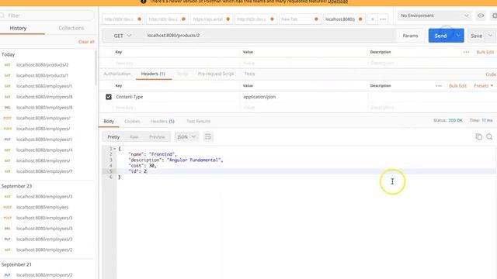Switch response view to Raw

(134, 136)
